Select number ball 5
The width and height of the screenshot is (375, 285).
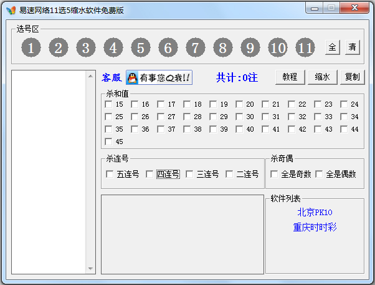point(141,47)
